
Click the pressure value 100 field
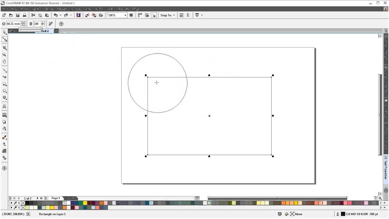36,24
